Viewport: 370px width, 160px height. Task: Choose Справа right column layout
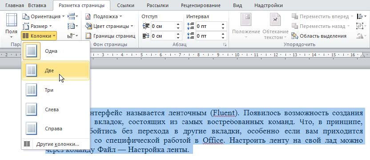pyautogui.click(x=56, y=129)
